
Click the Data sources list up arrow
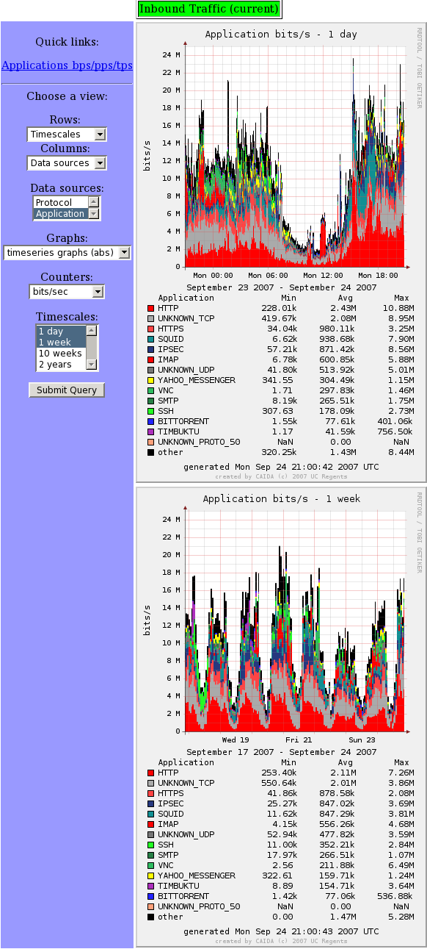pyautogui.click(x=93, y=202)
